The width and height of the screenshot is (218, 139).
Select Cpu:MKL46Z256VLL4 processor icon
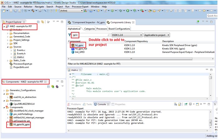tap(11, 104)
